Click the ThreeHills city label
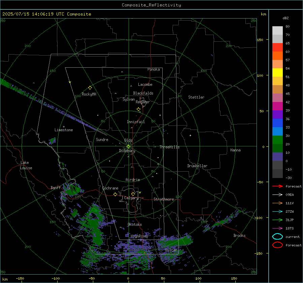This screenshot has height=283, width=303. pyautogui.click(x=169, y=147)
